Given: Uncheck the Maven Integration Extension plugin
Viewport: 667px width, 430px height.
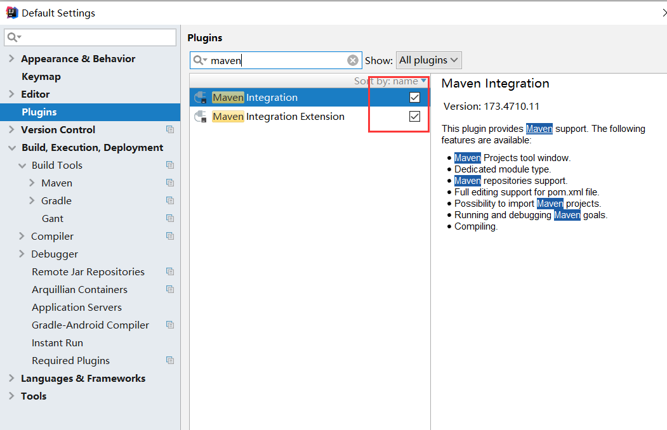Looking at the screenshot, I should pos(414,116).
